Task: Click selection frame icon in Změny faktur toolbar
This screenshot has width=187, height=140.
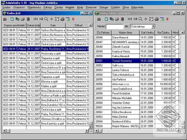Action: (x=151, y=19)
